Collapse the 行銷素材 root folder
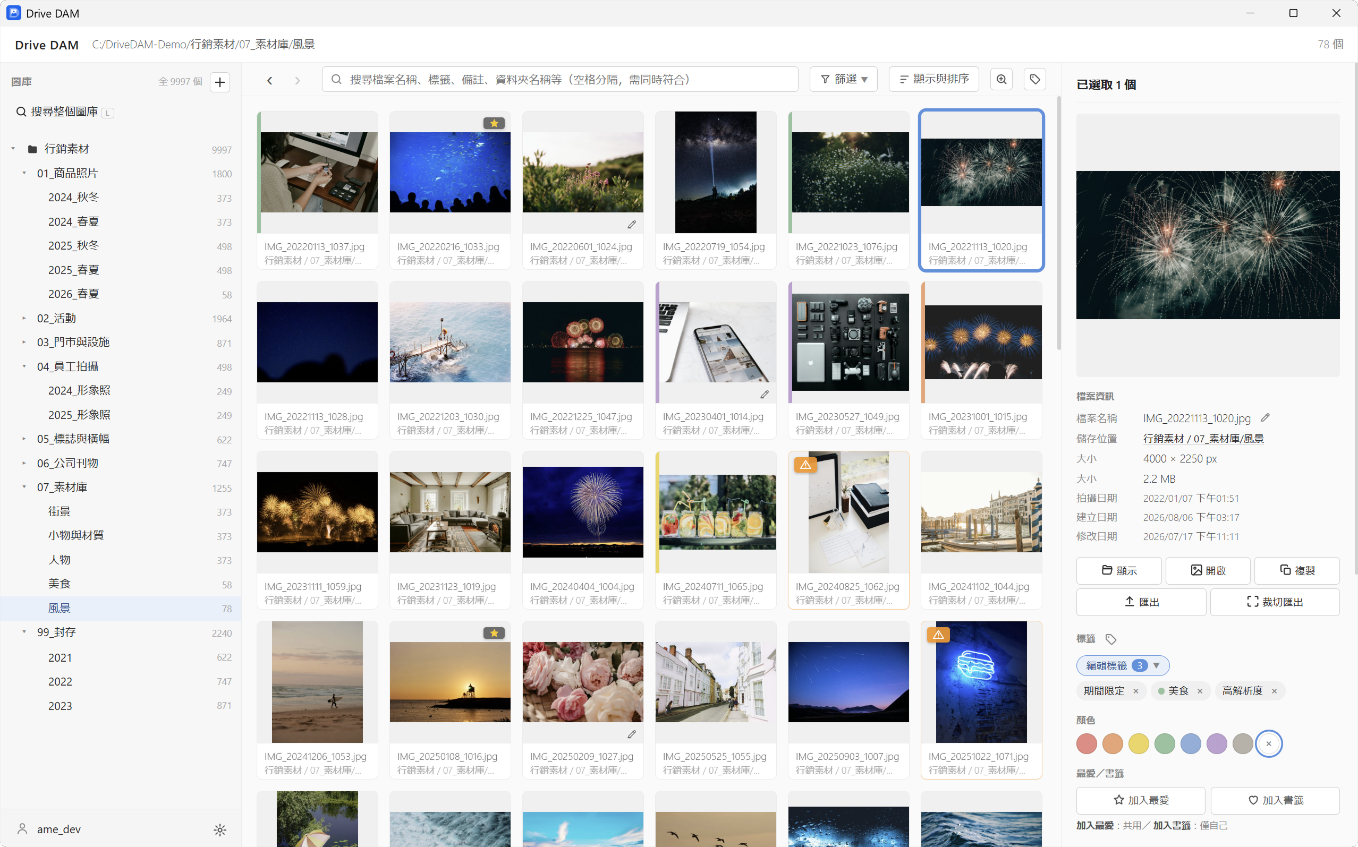This screenshot has width=1358, height=847. coord(13,149)
